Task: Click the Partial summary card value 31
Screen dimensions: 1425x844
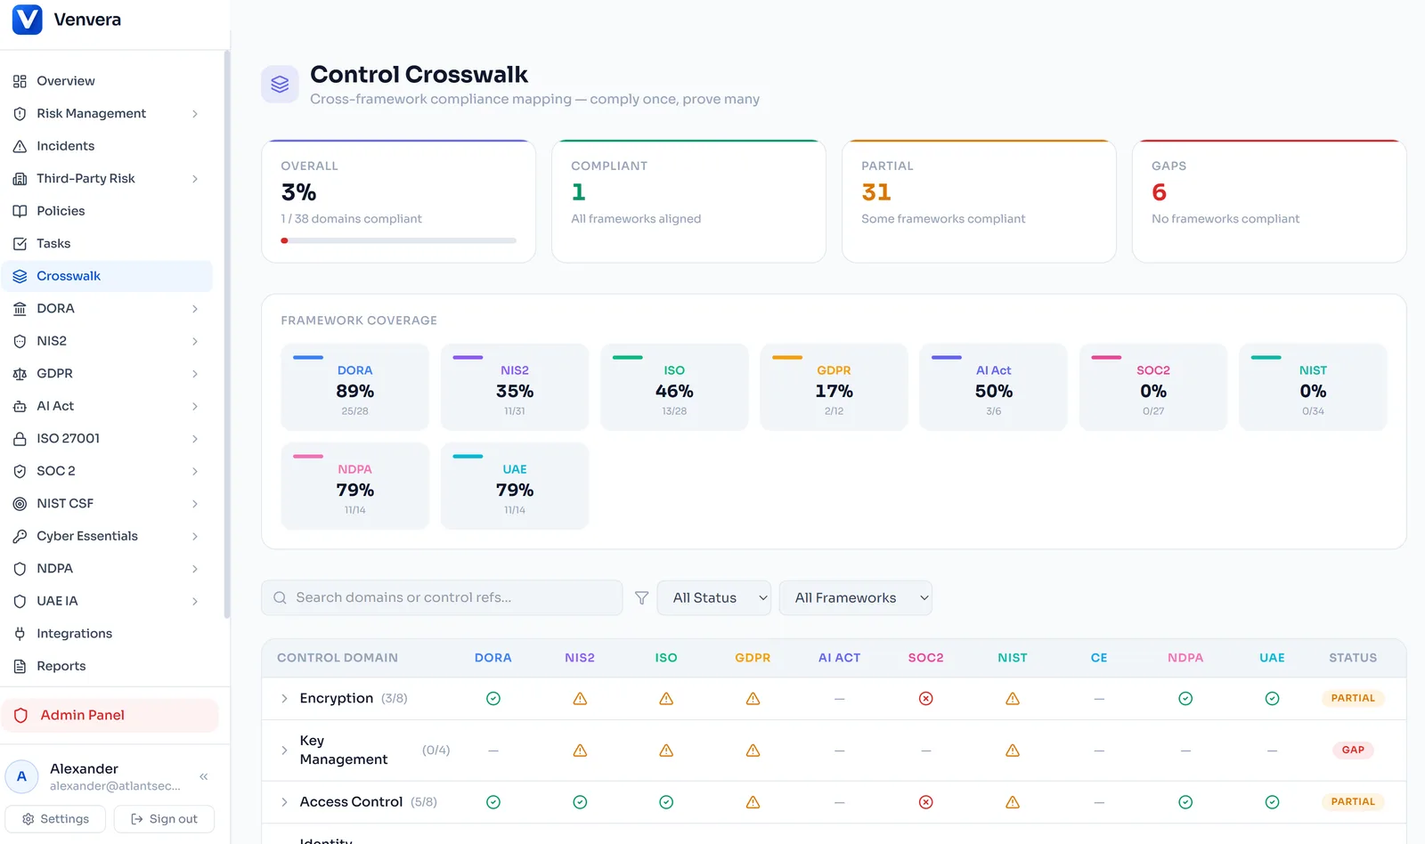Action: 876,192
